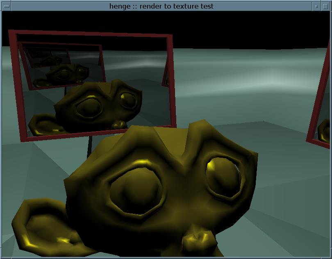
Task: Click the title text "henge :: render to texture test"
Action: point(161,7)
